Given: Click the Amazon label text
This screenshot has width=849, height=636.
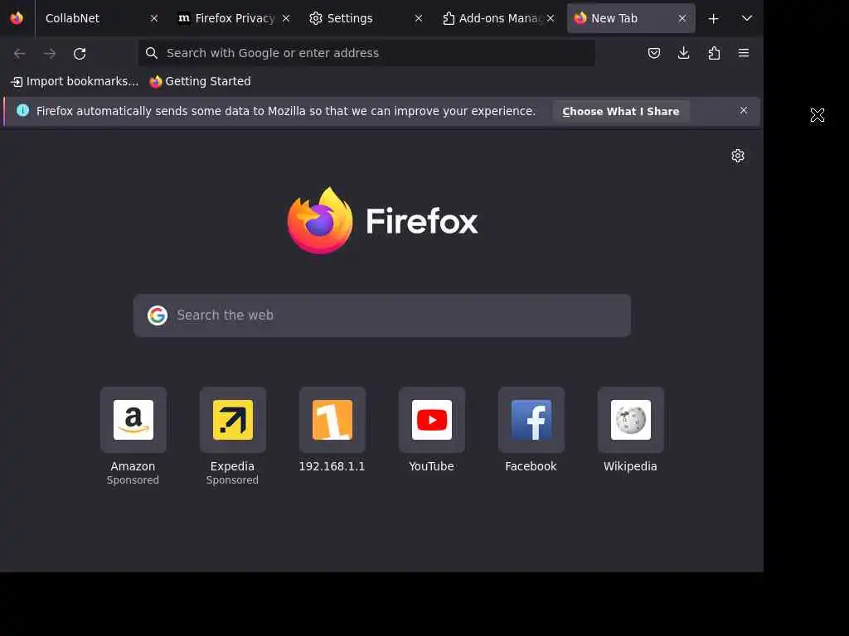Looking at the screenshot, I should (133, 466).
